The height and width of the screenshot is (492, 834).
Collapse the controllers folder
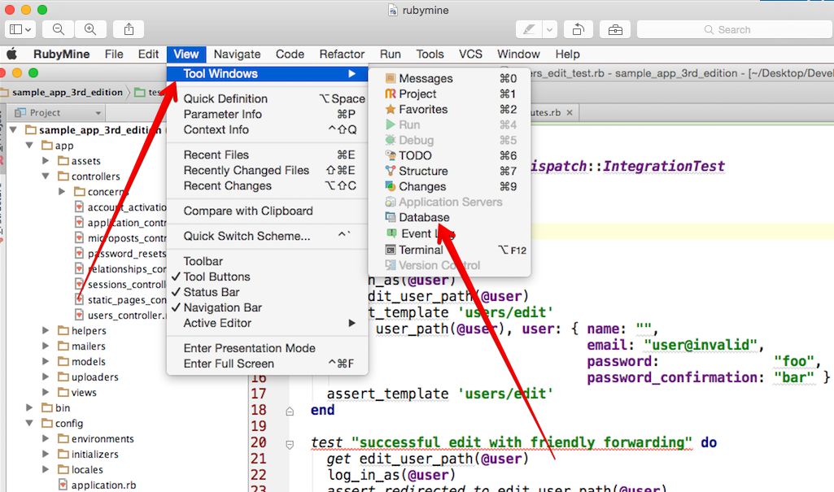pos(46,176)
